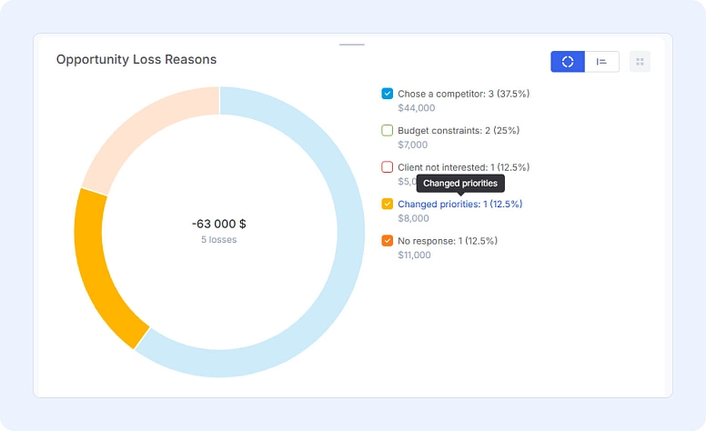Select the Budget constraints legend label
This screenshot has width=706, height=431.
coord(458,130)
